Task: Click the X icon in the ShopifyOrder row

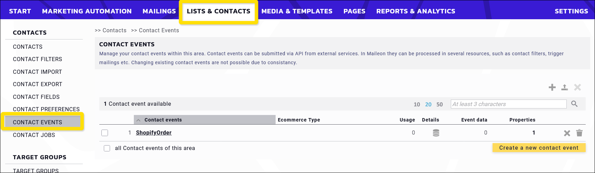Action: tap(567, 133)
